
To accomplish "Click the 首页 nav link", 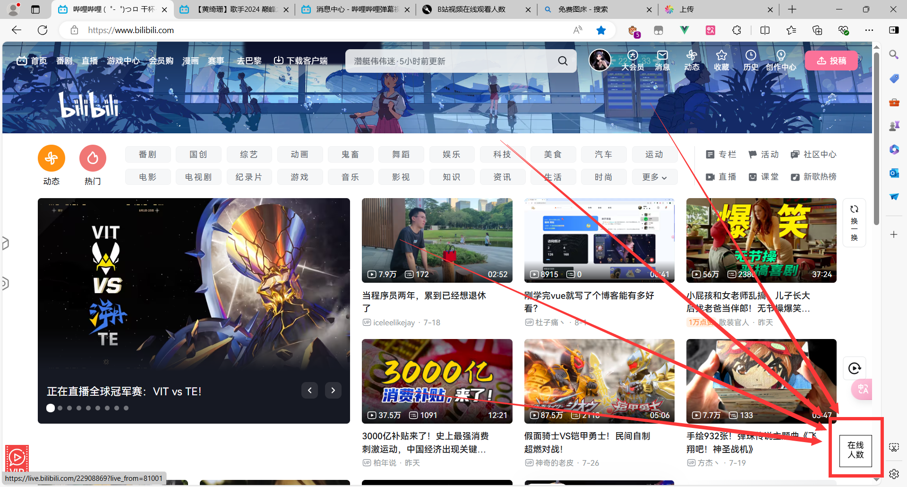I will (32, 61).
